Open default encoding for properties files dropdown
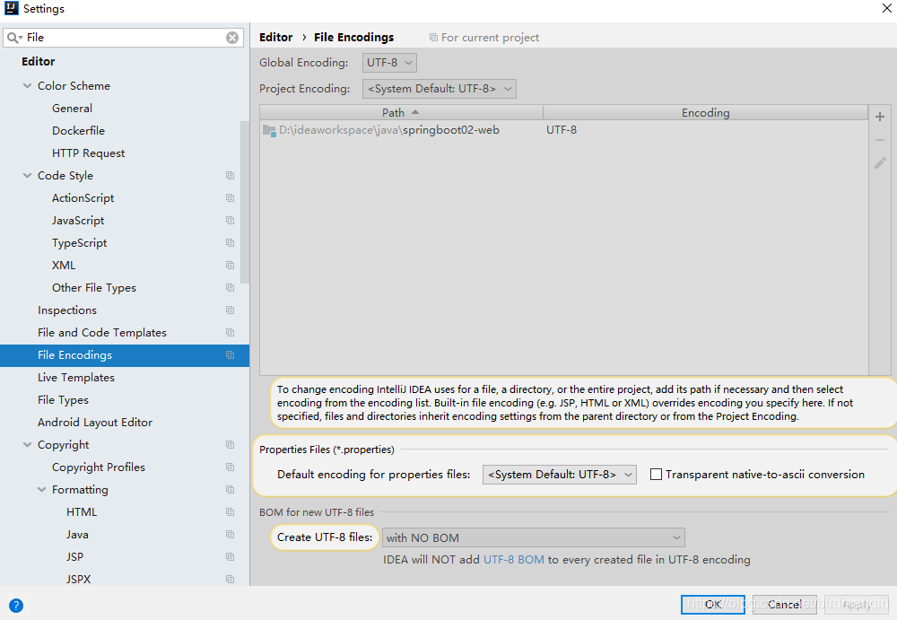Viewport: 897px width, 620px height. click(560, 475)
